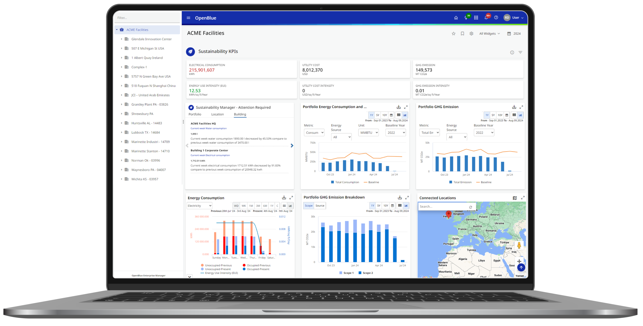Click the home icon in header
The image size is (643, 326).
[456, 18]
